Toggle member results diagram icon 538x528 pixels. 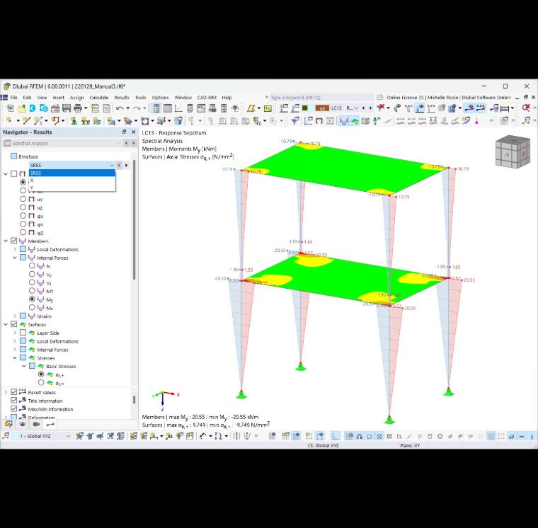coord(343,121)
